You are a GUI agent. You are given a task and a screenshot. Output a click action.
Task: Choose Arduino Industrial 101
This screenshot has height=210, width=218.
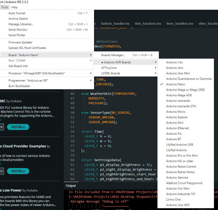click(x=186, y=194)
